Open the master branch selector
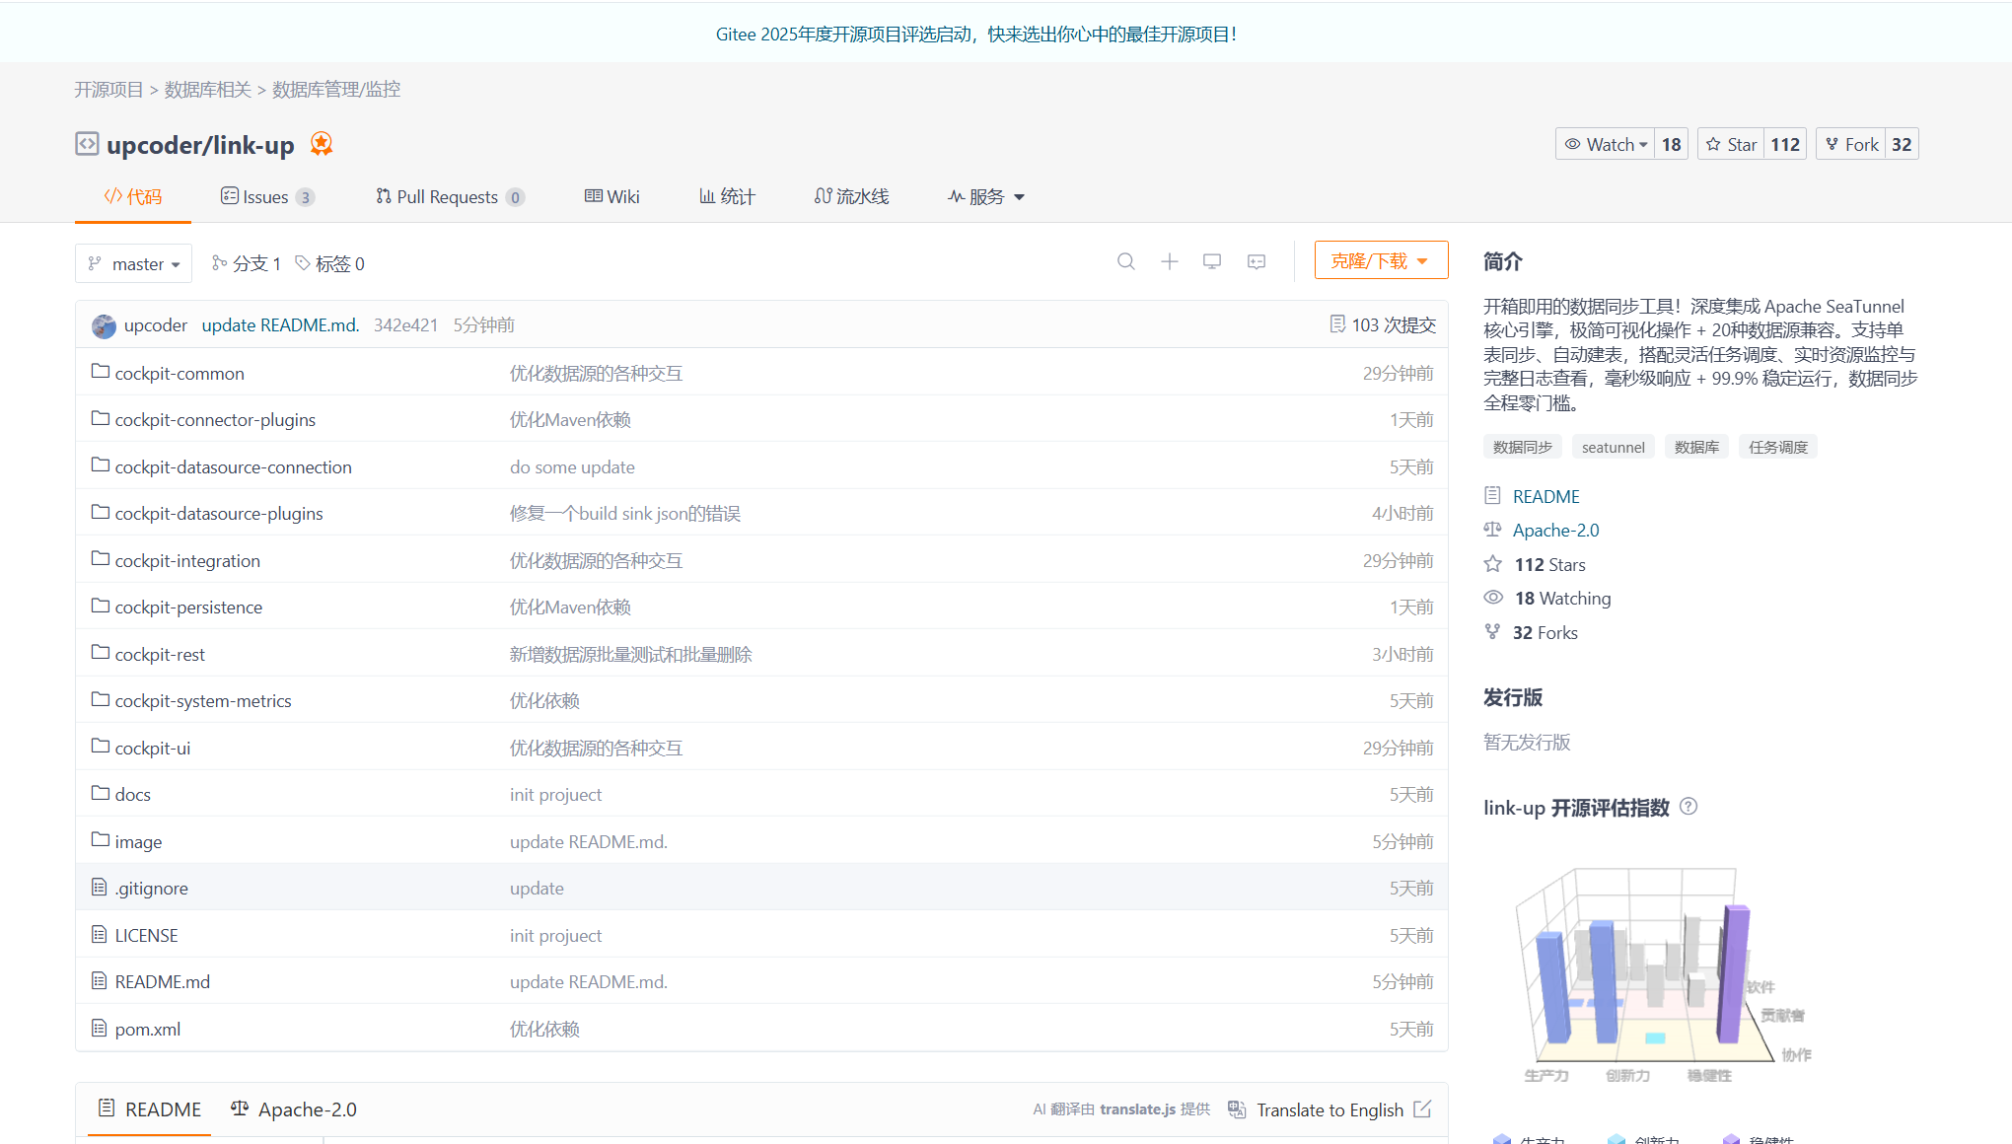This screenshot has width=2012, height=1144. click(x=134, y=263)
